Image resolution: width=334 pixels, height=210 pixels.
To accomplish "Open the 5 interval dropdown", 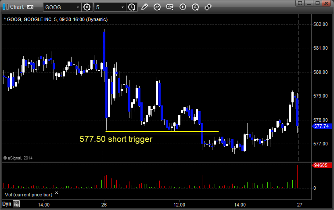I will [x=122, y=7].
